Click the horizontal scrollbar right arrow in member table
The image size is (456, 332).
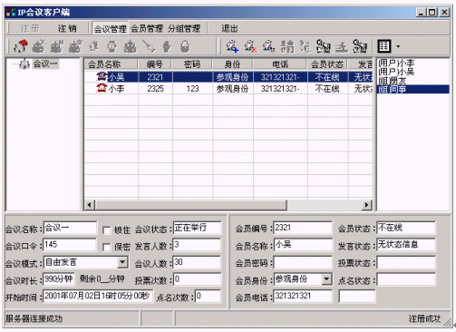pyautogui.click(x=366, y=205)
